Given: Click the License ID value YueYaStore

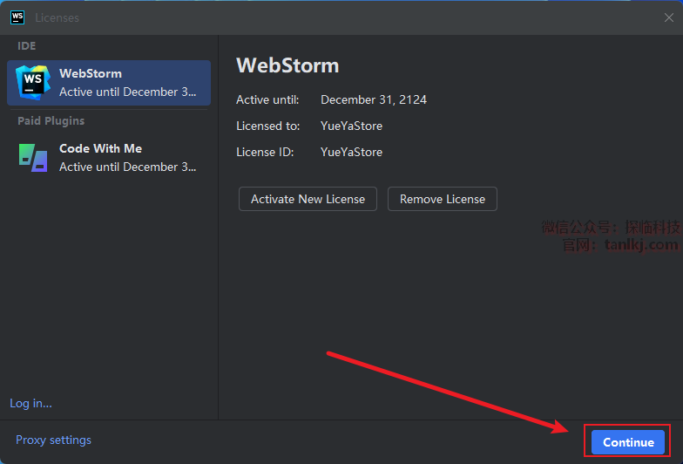Looking at the screenshot, I should pos(351,152).
